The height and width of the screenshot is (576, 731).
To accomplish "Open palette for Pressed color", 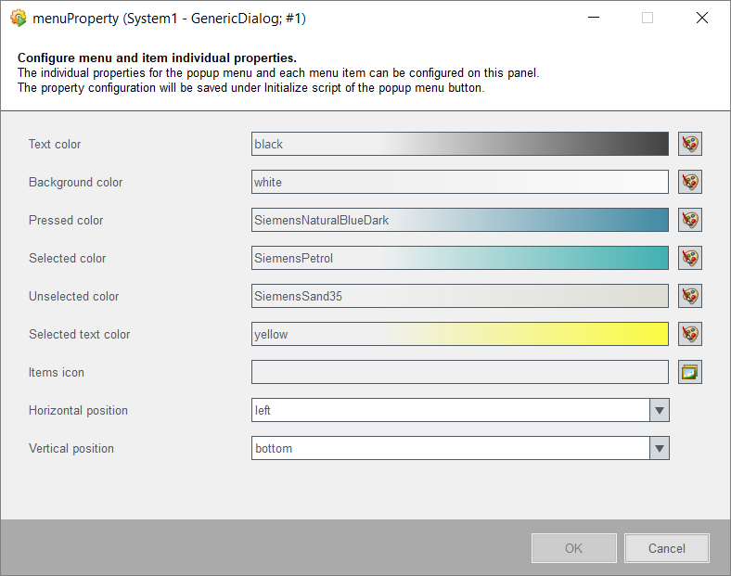I will pyautogui.click(x=689, y=220).
